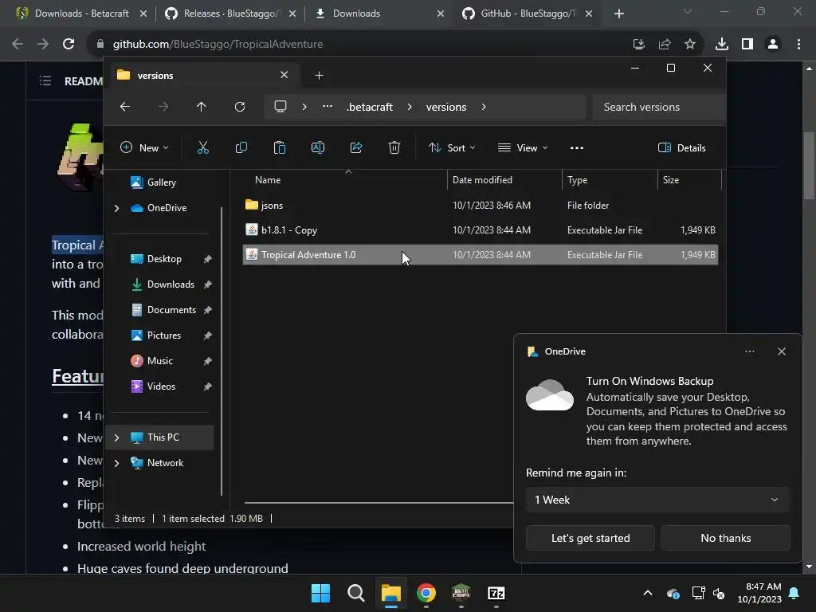
Task: Show hidden system tray icons
Action: [647, 593]
